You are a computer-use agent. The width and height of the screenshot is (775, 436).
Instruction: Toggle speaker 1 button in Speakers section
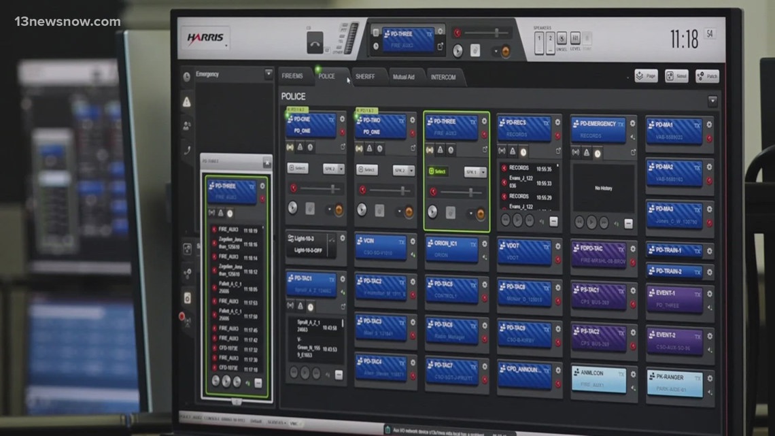539,42
